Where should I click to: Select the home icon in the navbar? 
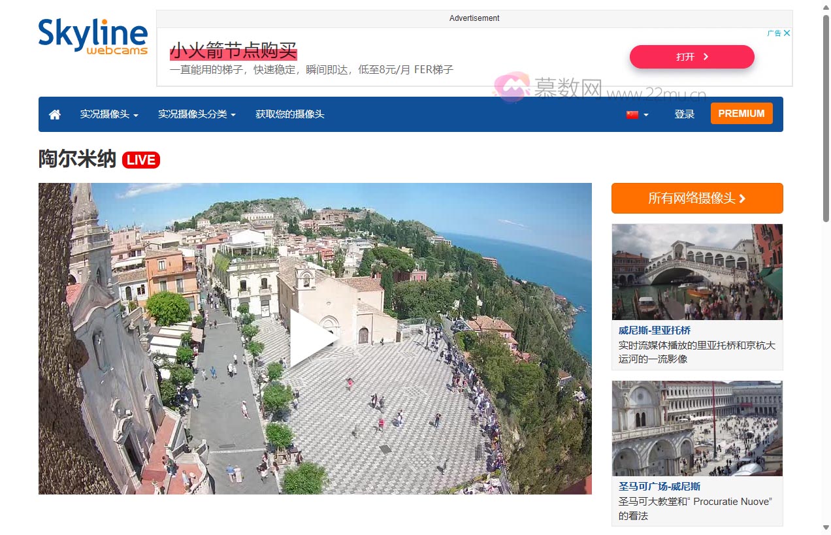54,114
